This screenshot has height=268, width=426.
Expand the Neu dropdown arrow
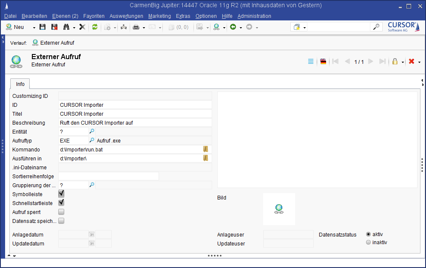point(34,27)
